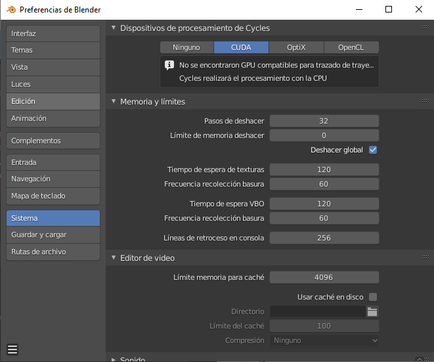Open the Entrada preferences section
Viewport: 434px width, 362px height.
click(53, 162)
